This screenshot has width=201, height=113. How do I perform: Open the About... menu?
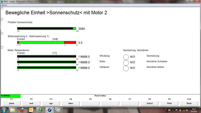(x=5, y=5)
